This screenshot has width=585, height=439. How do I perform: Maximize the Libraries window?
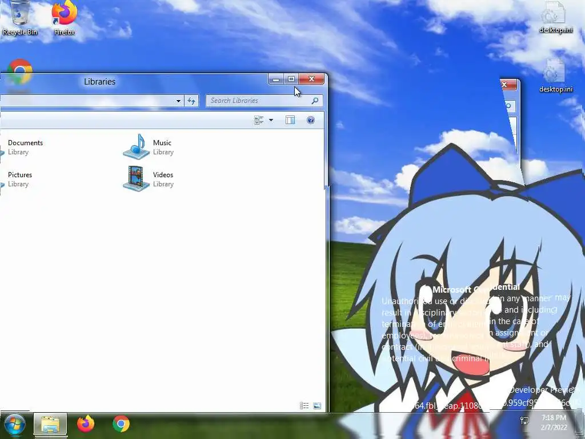click(x=291, y=79)
